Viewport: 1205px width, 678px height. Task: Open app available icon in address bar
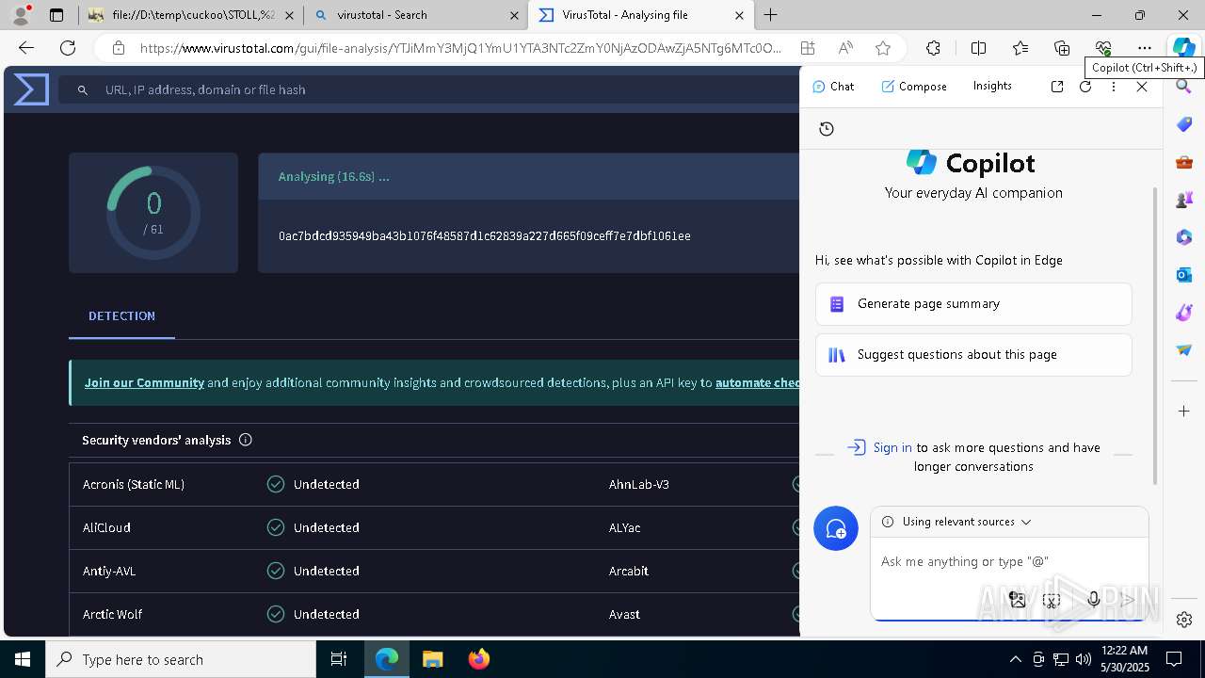click(808, 48)
